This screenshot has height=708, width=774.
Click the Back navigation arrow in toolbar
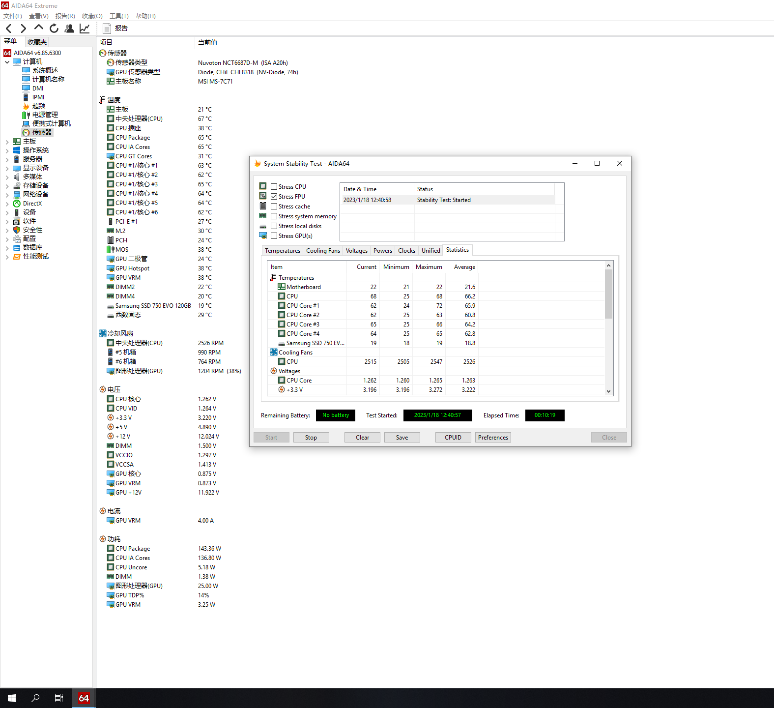[x=8, y=29]
